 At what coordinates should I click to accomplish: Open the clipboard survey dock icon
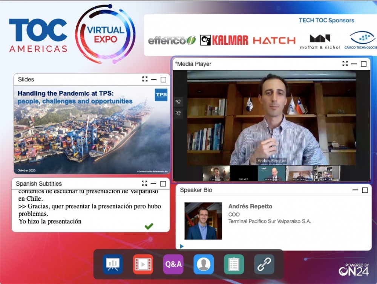234,264
